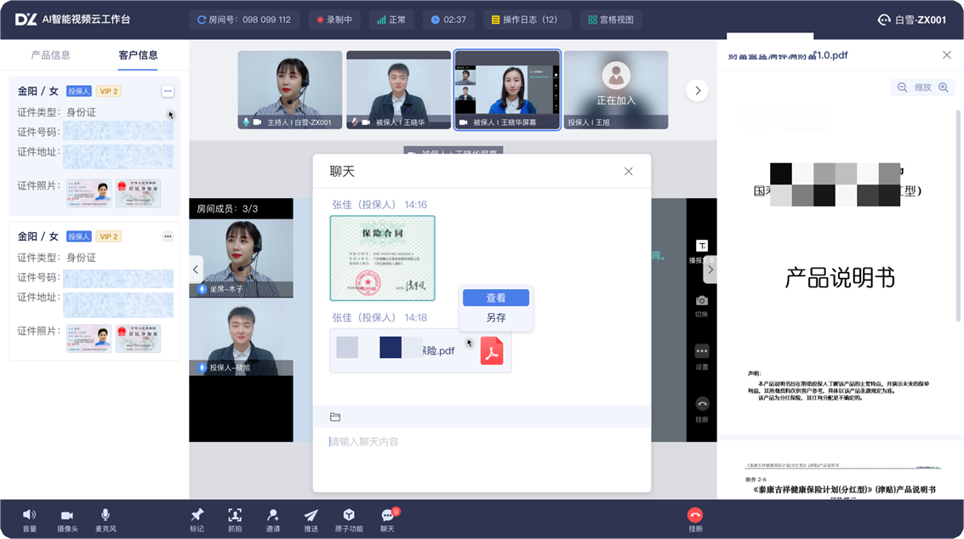Switch to the 产品信息 tab
This screenshot has width=964, height=539.
click(50, 55)
